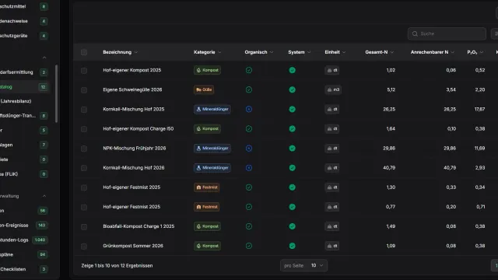Open Gesamt-N column sort chevron

point(392,52)
